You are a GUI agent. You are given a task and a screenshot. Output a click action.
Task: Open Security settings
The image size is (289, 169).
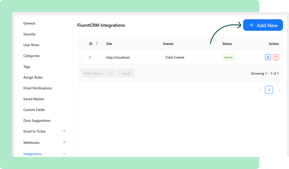(x=29, y=34)
